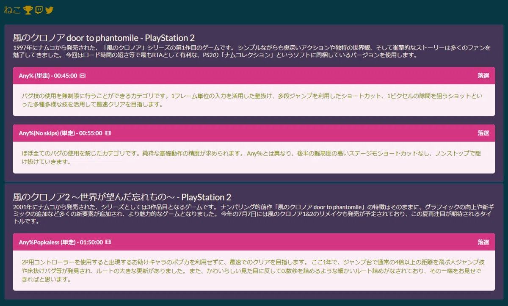Click the text starting ほぼ全てのバグの使用を禁じた
The image size is (508, 306).
tap(252, 157)
